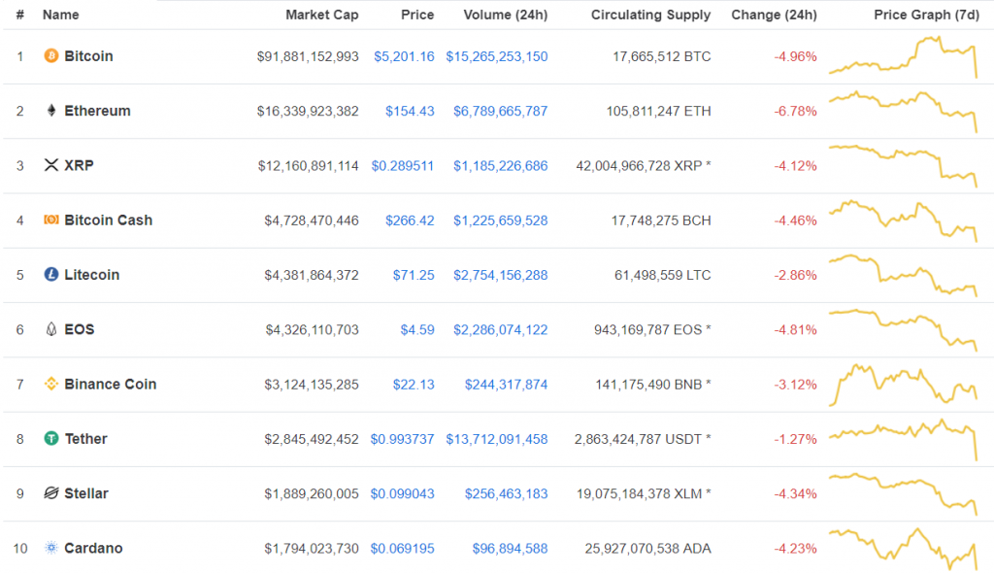Click Stellar volume $256,463,183
Screen dimensions: 994x574
pos(506,493)
